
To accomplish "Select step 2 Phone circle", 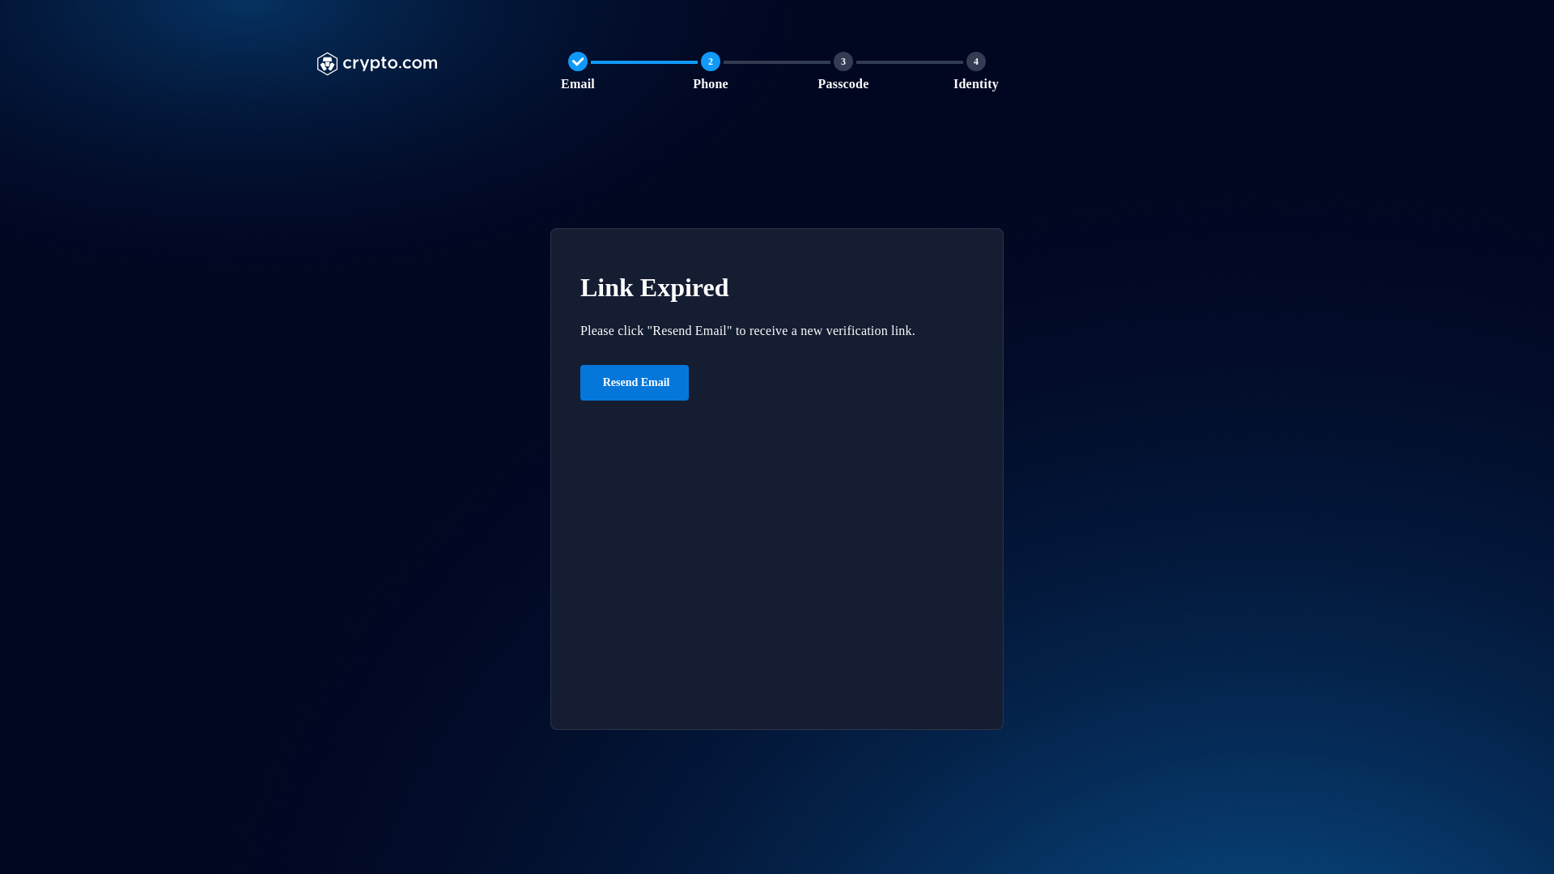I will click(711, 62).
